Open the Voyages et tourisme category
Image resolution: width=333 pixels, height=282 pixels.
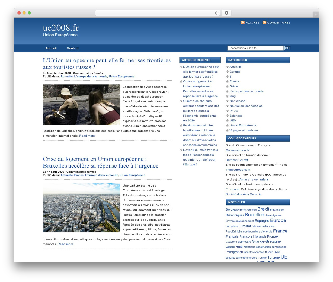[x=244, y=130]
